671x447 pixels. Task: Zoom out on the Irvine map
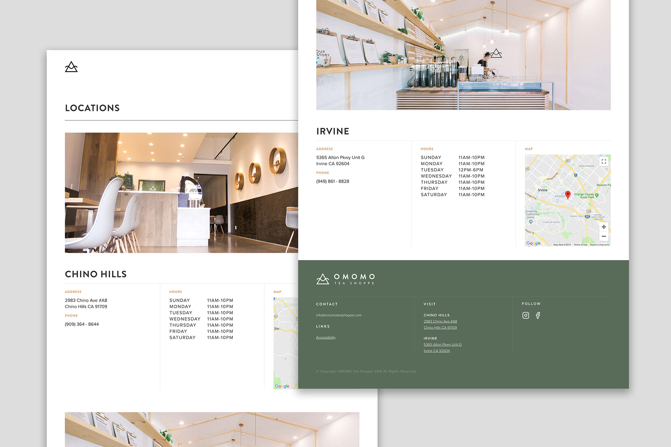(604, 236)
